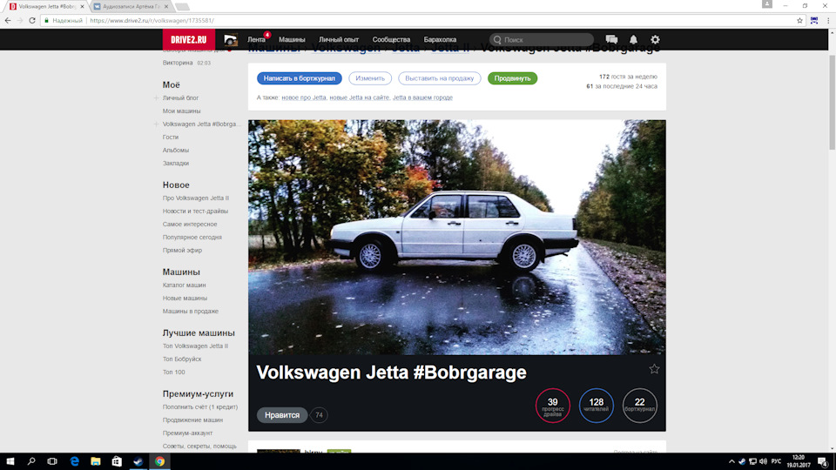Open Windows Start menu
The height and width of the screenshot is (470, 836).
point(10,461)
